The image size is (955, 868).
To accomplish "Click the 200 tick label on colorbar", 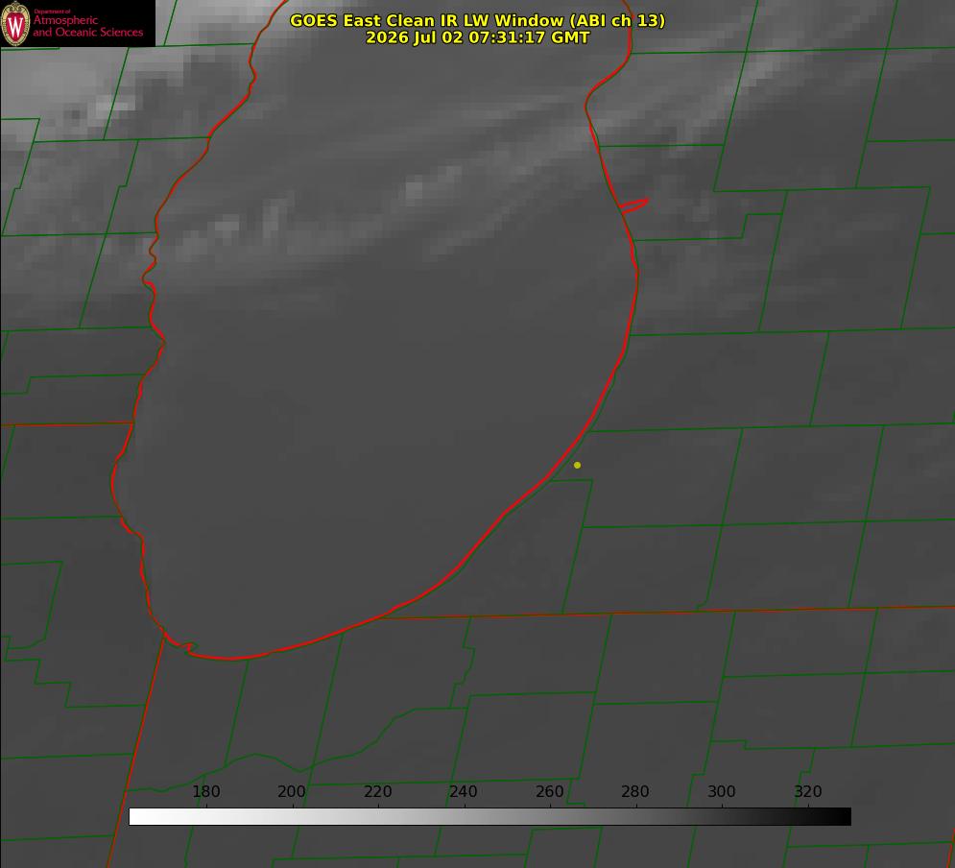I will point(292,791).
